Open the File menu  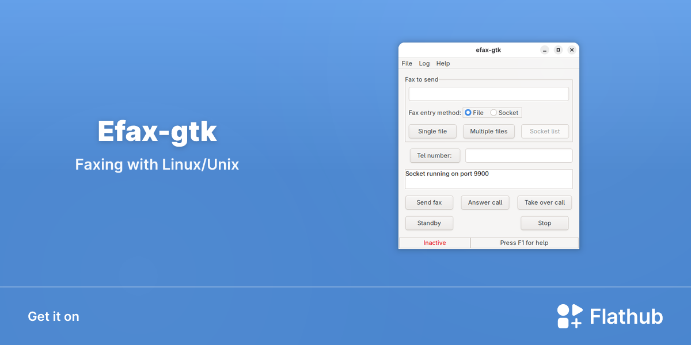(407, 63)
